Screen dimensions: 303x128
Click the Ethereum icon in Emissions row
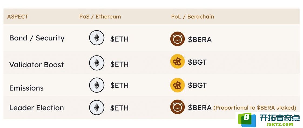97,85
